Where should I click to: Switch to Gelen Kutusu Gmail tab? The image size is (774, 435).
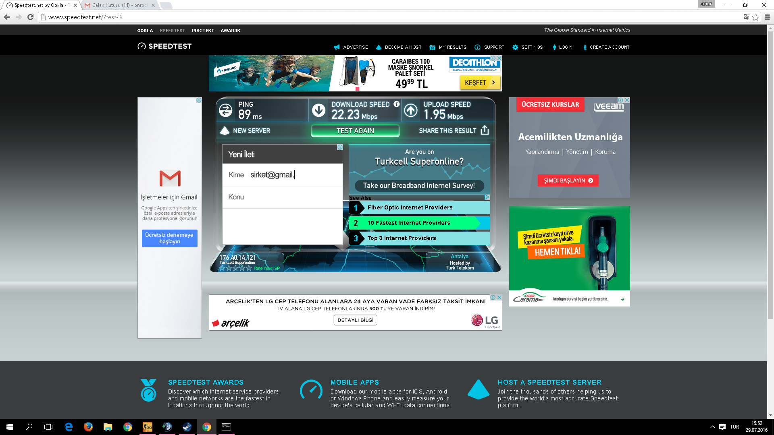click(x=120, y=5)
